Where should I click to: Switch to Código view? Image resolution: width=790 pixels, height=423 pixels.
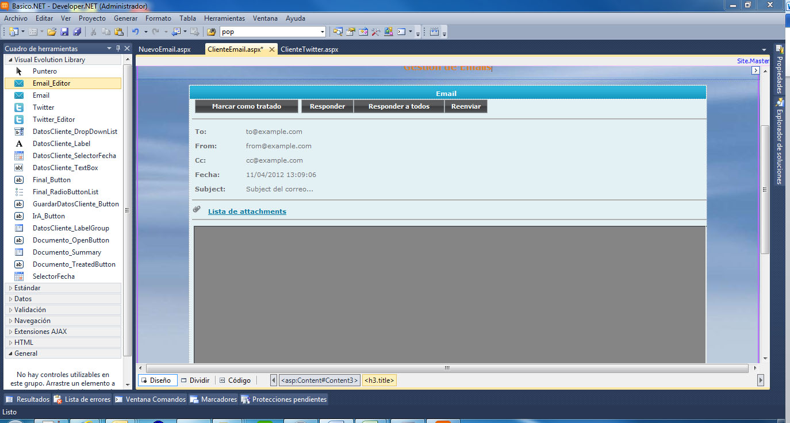coord(235,380)
